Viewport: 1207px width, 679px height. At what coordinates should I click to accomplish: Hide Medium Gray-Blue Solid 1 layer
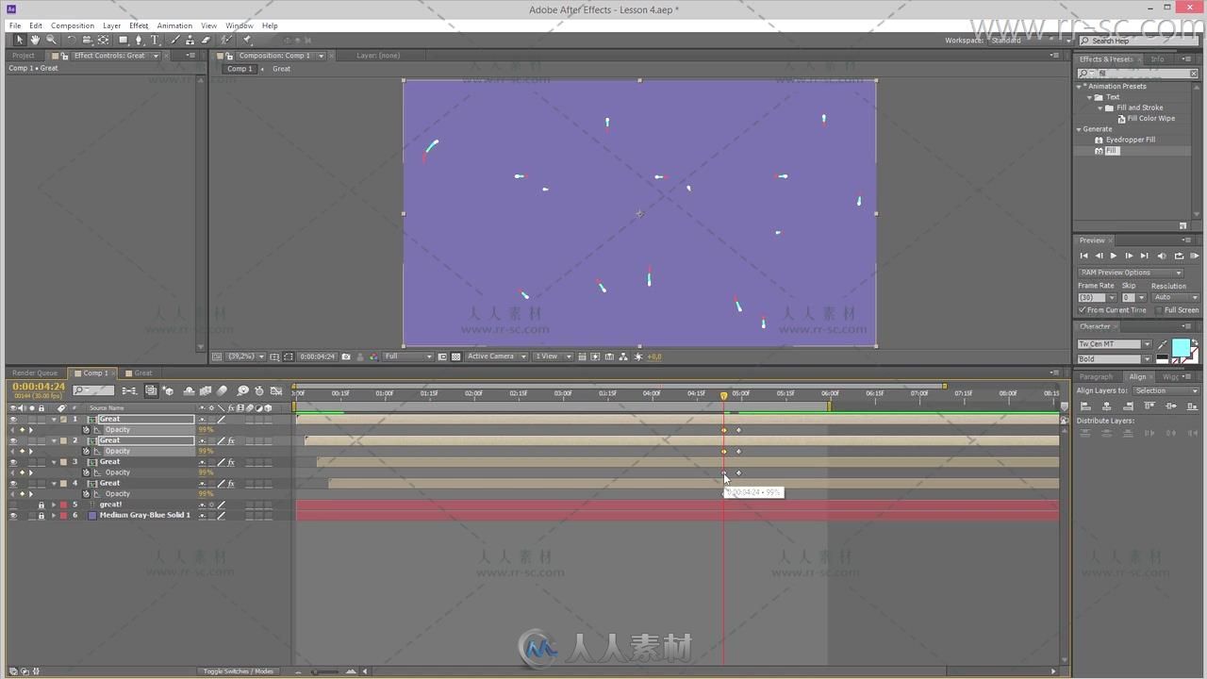13,516
